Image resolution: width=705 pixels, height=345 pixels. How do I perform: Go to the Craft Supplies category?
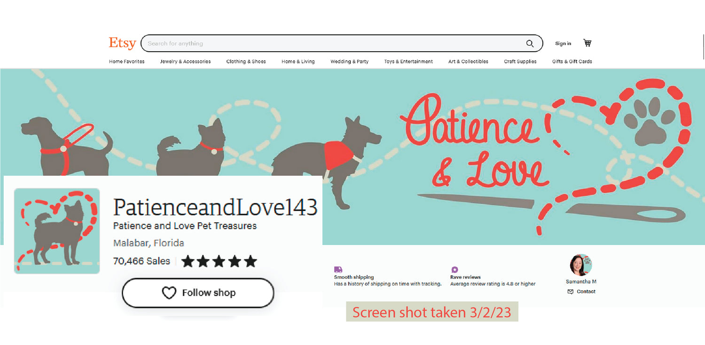click(x=520, y=62)
